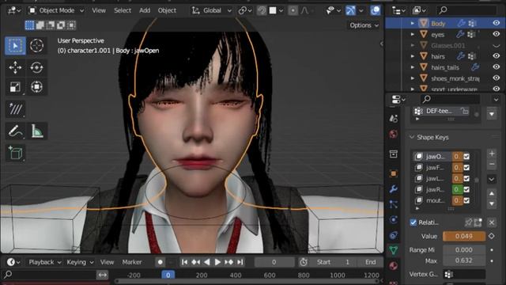The height and width of the screenshot is (285, 506).
Task: Open the Object Mode dropdown
Action: coord(56,10)
